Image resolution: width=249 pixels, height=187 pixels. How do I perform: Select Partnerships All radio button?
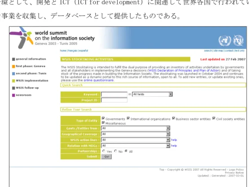126,151
